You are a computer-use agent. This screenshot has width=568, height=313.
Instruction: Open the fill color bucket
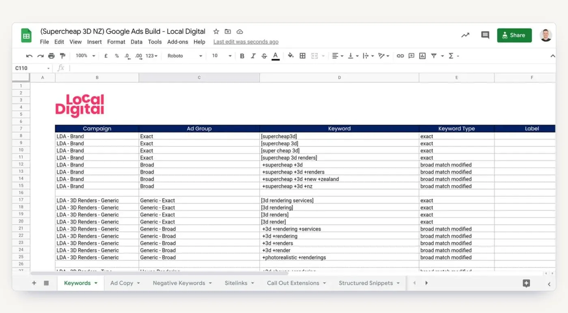pyautogui.click(x=290, y=56)
